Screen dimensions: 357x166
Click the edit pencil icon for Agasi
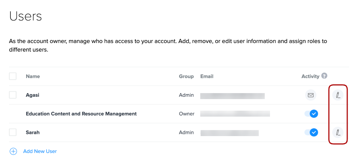click(337, 95)
